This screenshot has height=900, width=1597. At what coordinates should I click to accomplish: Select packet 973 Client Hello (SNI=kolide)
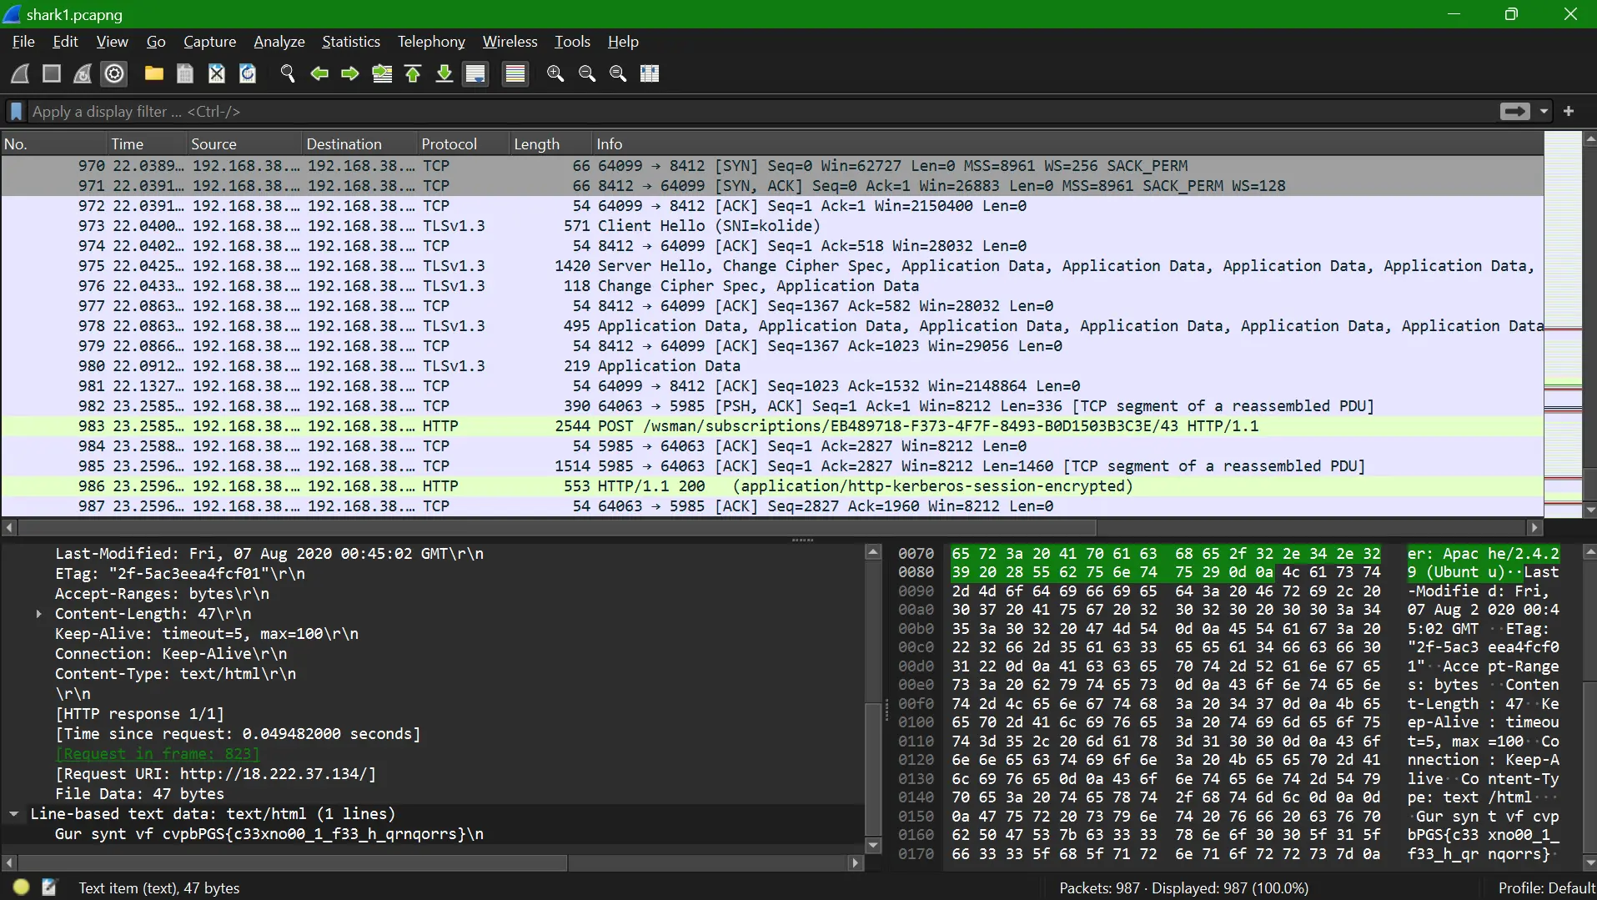click(x=772, y=226)
